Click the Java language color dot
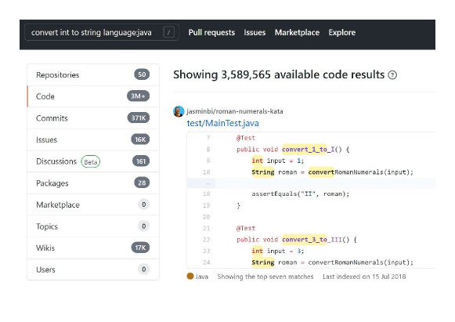The height and width of the screenshot is (322, 455). click(190, 276)
